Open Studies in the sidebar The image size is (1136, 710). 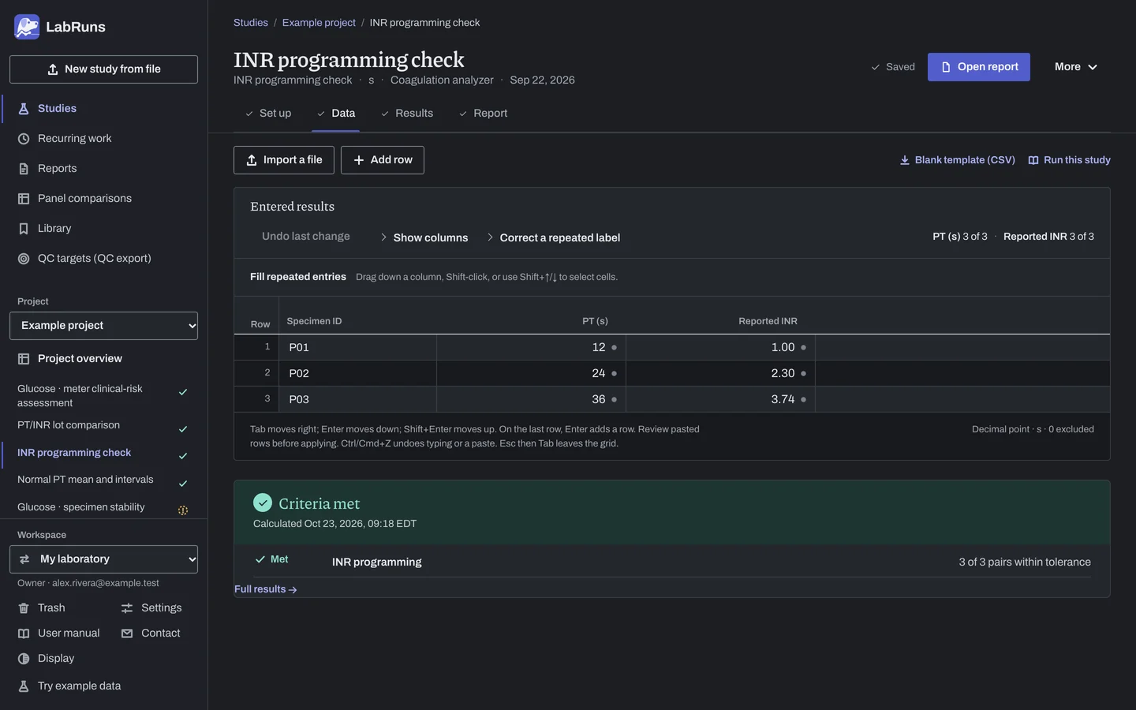pos(103,109)
